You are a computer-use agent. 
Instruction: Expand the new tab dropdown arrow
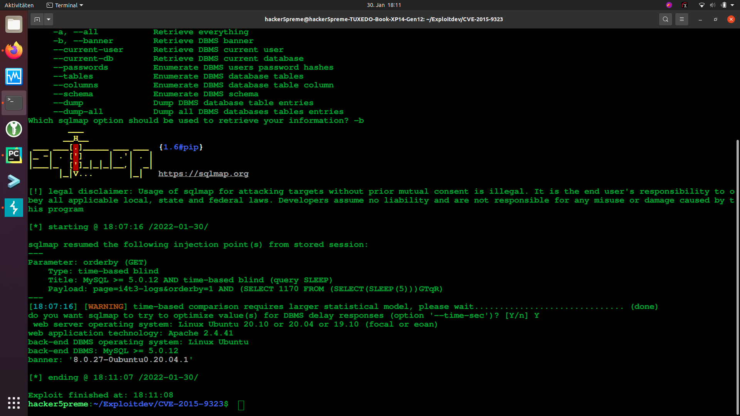click(49, 19)
